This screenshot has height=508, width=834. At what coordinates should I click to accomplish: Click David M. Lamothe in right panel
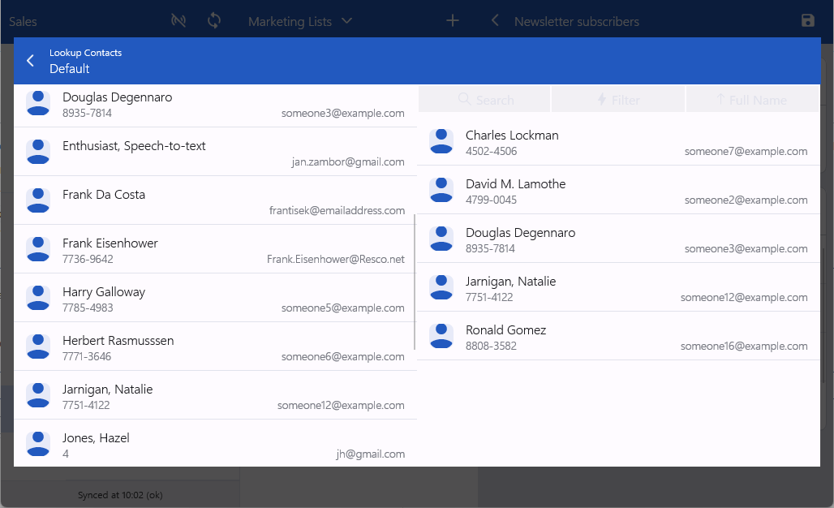click(617, 191)
